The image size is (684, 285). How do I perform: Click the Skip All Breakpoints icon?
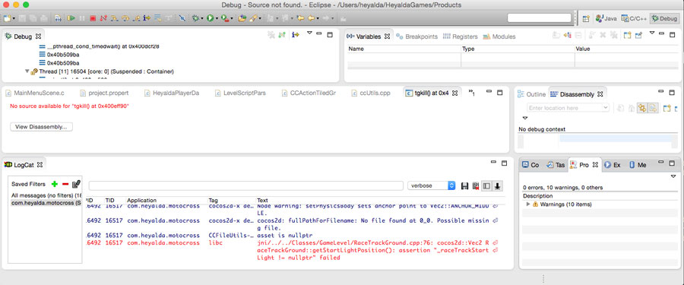(x=182, y=18)
